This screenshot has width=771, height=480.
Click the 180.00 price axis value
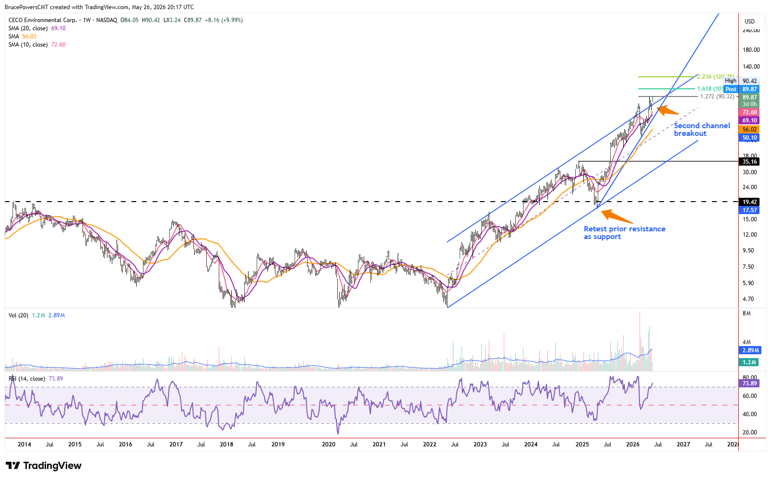[x=751, y=50]
